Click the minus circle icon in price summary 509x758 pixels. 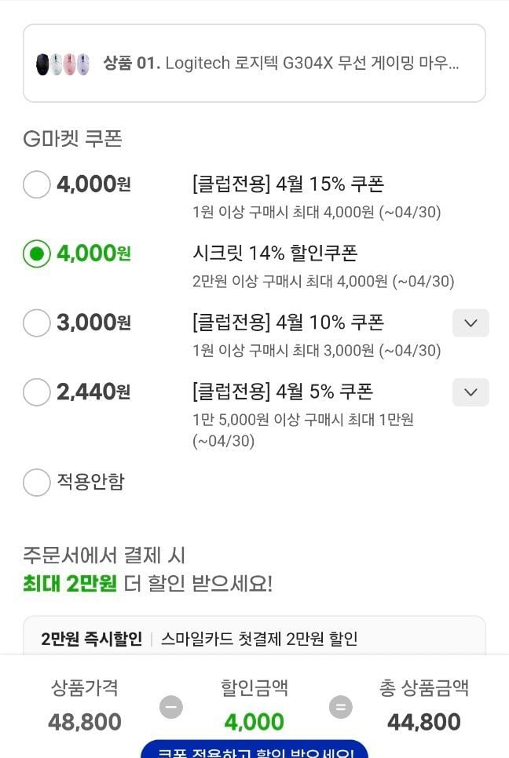point(170,707)
